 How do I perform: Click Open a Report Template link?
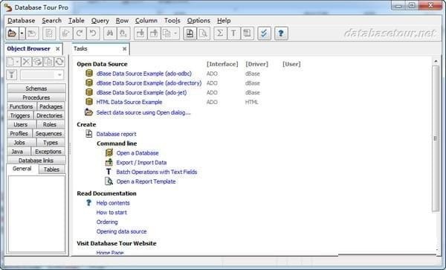click(x=146, y=181)
